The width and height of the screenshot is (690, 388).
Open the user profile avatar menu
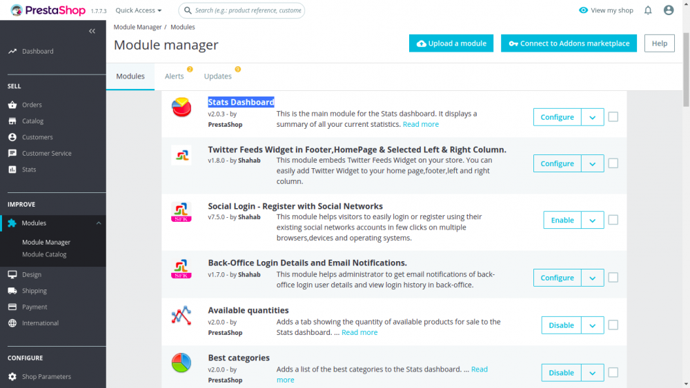coord(669,10)
